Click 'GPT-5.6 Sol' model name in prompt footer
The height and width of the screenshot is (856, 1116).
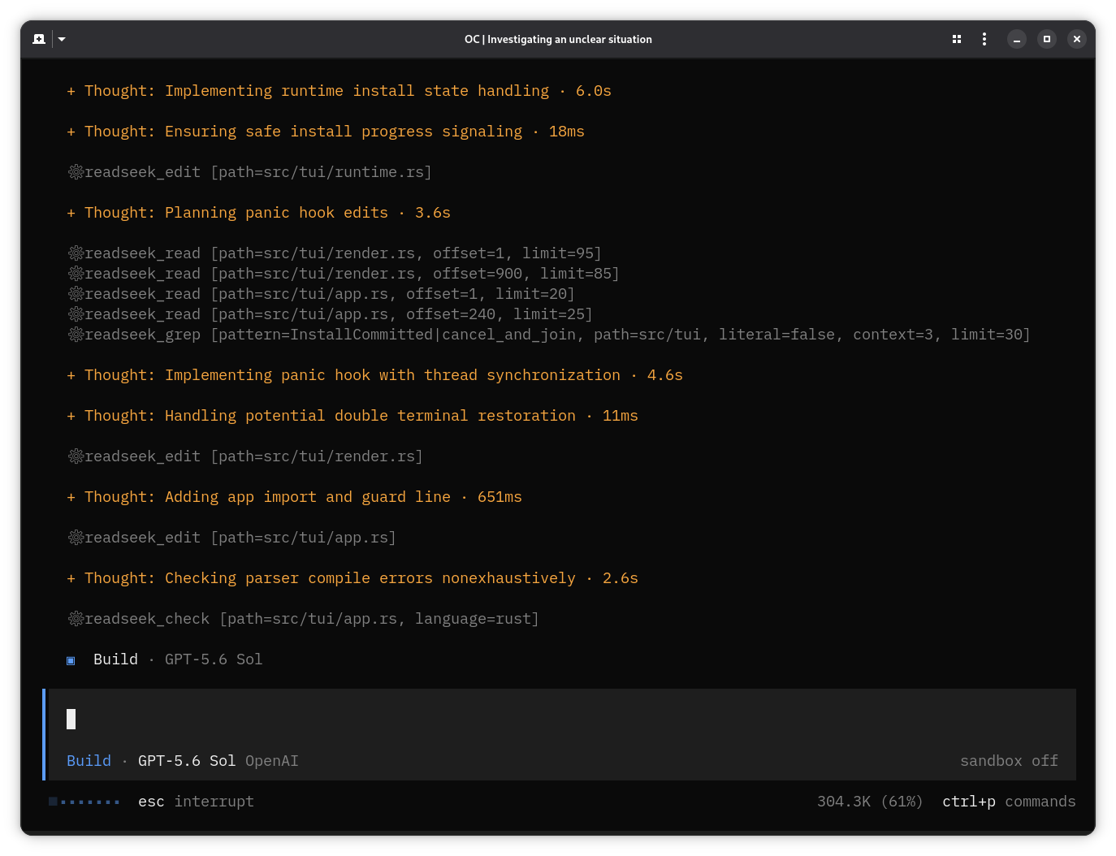[x=187, y=761]
